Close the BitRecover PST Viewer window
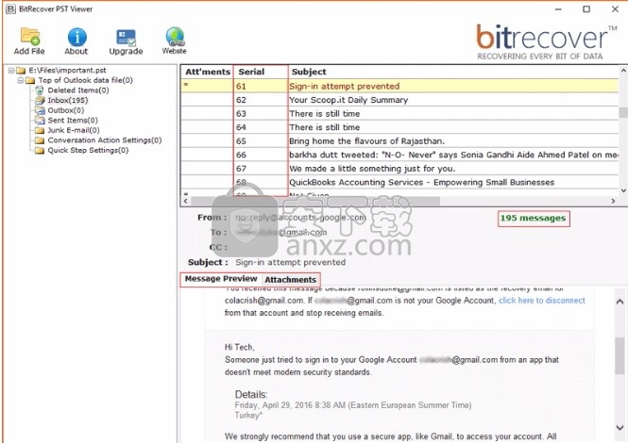The image size is (628, 443). click(x=615, y=9)
